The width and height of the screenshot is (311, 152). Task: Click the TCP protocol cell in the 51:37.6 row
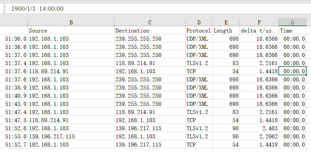tap(199, 71)
